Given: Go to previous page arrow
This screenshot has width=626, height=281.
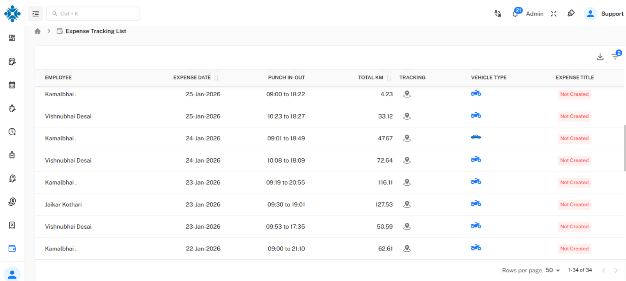Looking at the screenshot, I should point(604,270).
